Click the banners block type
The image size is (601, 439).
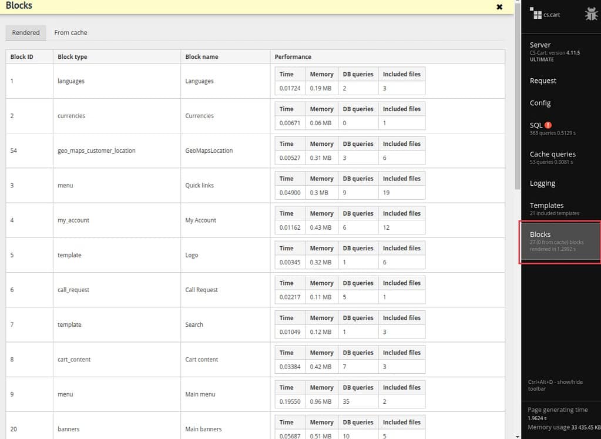69,429
